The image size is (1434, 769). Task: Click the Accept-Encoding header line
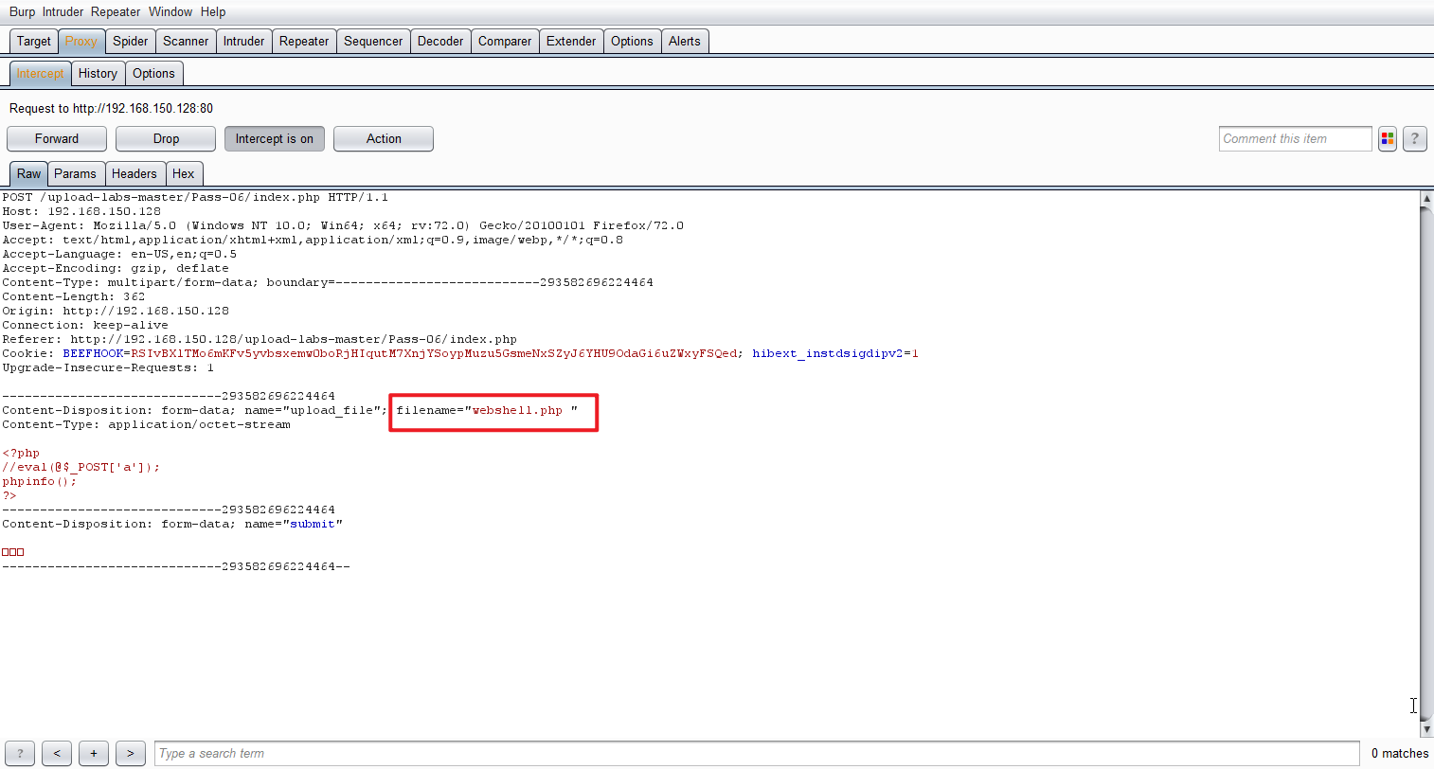coord(116,268)
